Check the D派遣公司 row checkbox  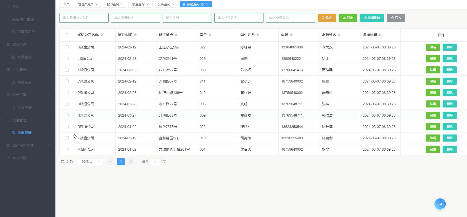[x=67, y=104]
